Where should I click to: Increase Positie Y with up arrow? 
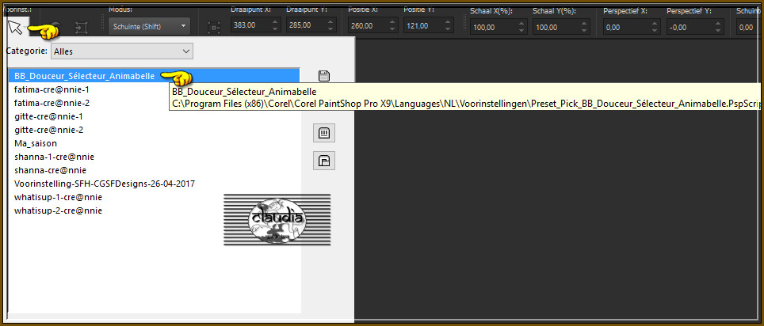pyautogui.click(x=448, y=22)
